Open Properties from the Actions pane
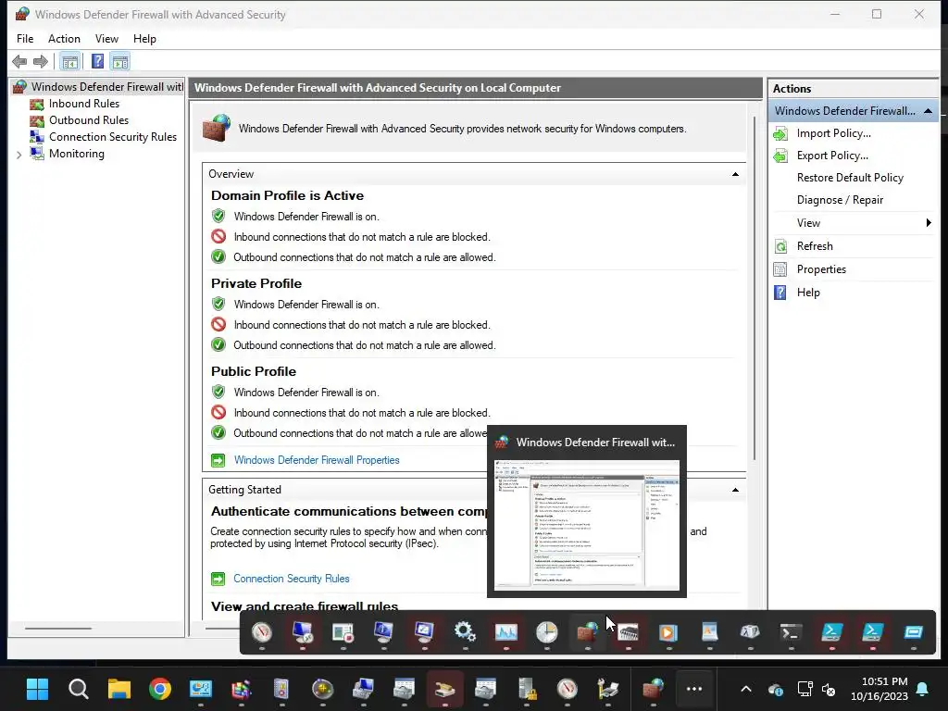The height and width of the screenshot is (711, 948). point(821,269)
